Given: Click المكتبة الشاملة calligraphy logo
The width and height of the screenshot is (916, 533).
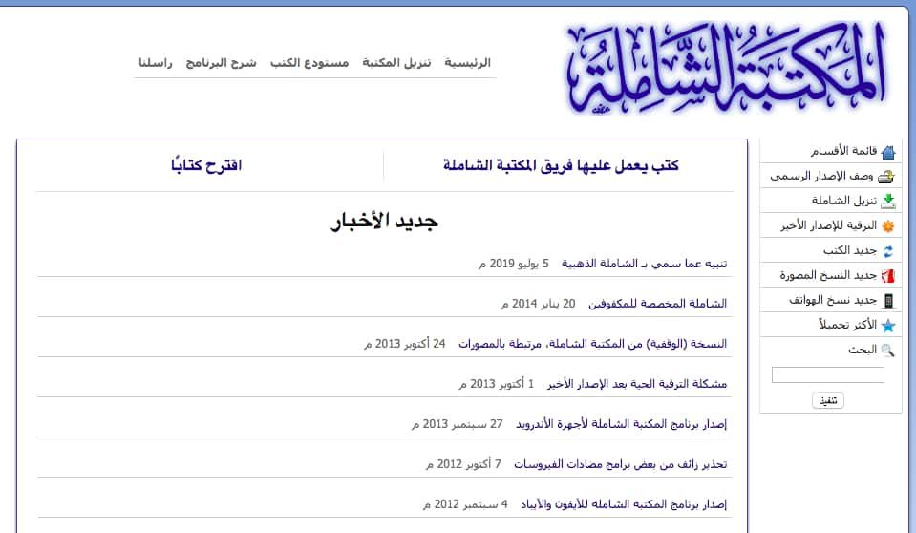Looking at the screenshot, I should (x=725, y=67).
